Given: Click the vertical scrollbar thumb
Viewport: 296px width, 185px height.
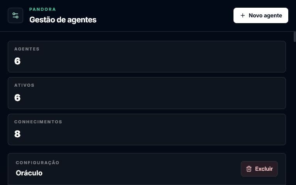Looking at the screenshot, I should [295, 37].
